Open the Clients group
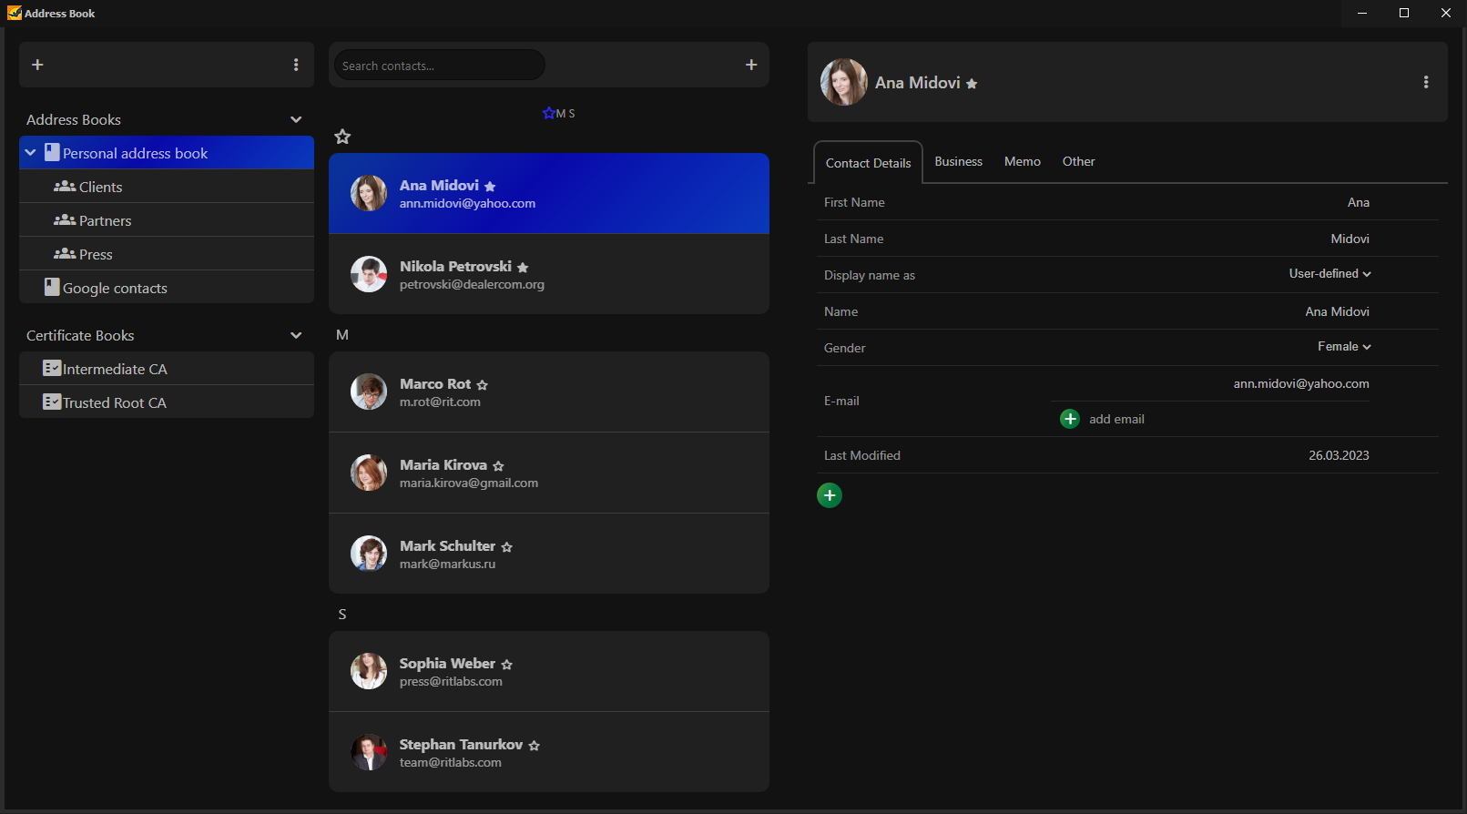Screen dimensions: 1467x814 pyautogui.click(x=100, y=187)
